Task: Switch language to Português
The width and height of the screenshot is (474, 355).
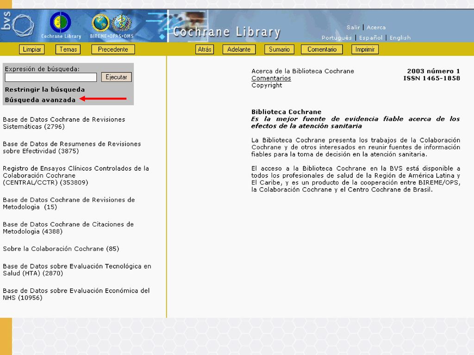Action: pyautogui.click(x=337, y=38)
